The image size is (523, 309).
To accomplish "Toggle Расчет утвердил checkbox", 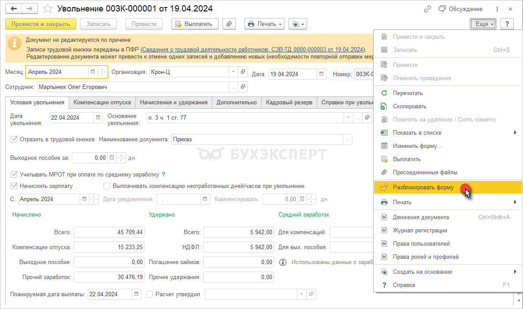I will tap(150, 294).
